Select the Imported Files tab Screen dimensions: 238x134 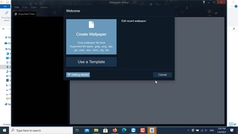click(25, 14)
